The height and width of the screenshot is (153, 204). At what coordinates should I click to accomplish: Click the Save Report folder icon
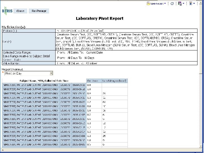coord(148,3)
